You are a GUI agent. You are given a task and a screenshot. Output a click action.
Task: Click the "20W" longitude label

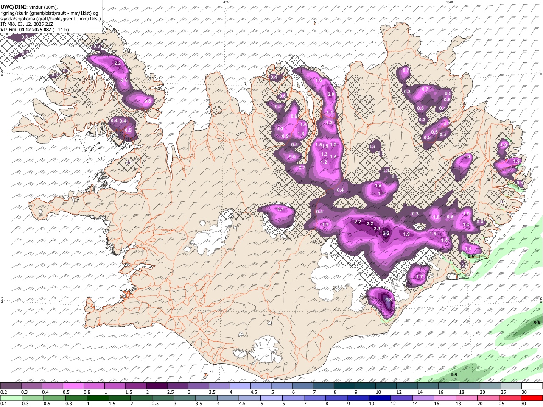click(226, 2)
